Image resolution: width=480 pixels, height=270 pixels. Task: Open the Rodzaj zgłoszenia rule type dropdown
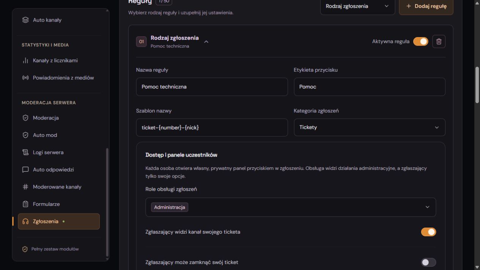[357, 6]
